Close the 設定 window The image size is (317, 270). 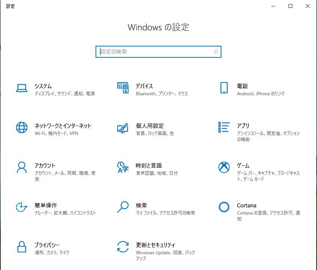coord(308,6)
